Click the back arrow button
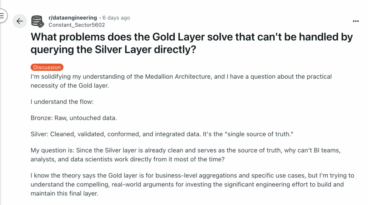This screenshot has width=368, height=205. click(20, 21)
